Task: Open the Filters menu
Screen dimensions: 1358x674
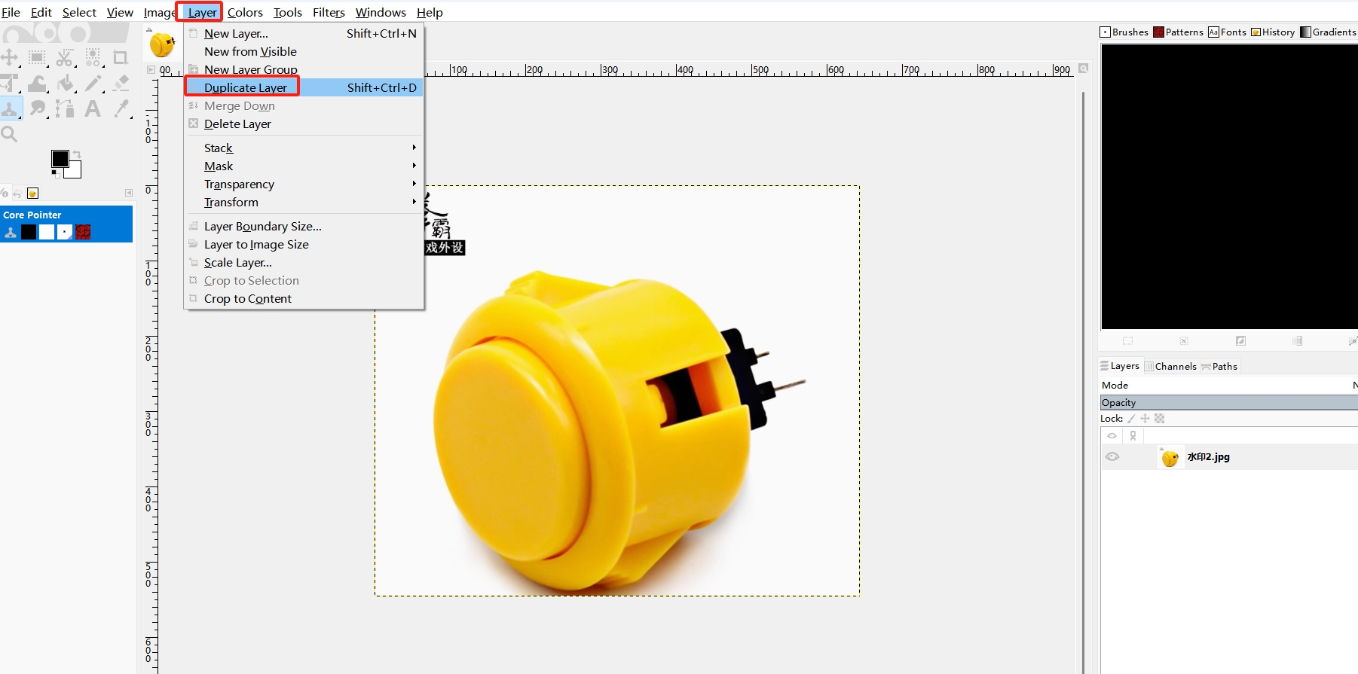Action: click(329, 12)
